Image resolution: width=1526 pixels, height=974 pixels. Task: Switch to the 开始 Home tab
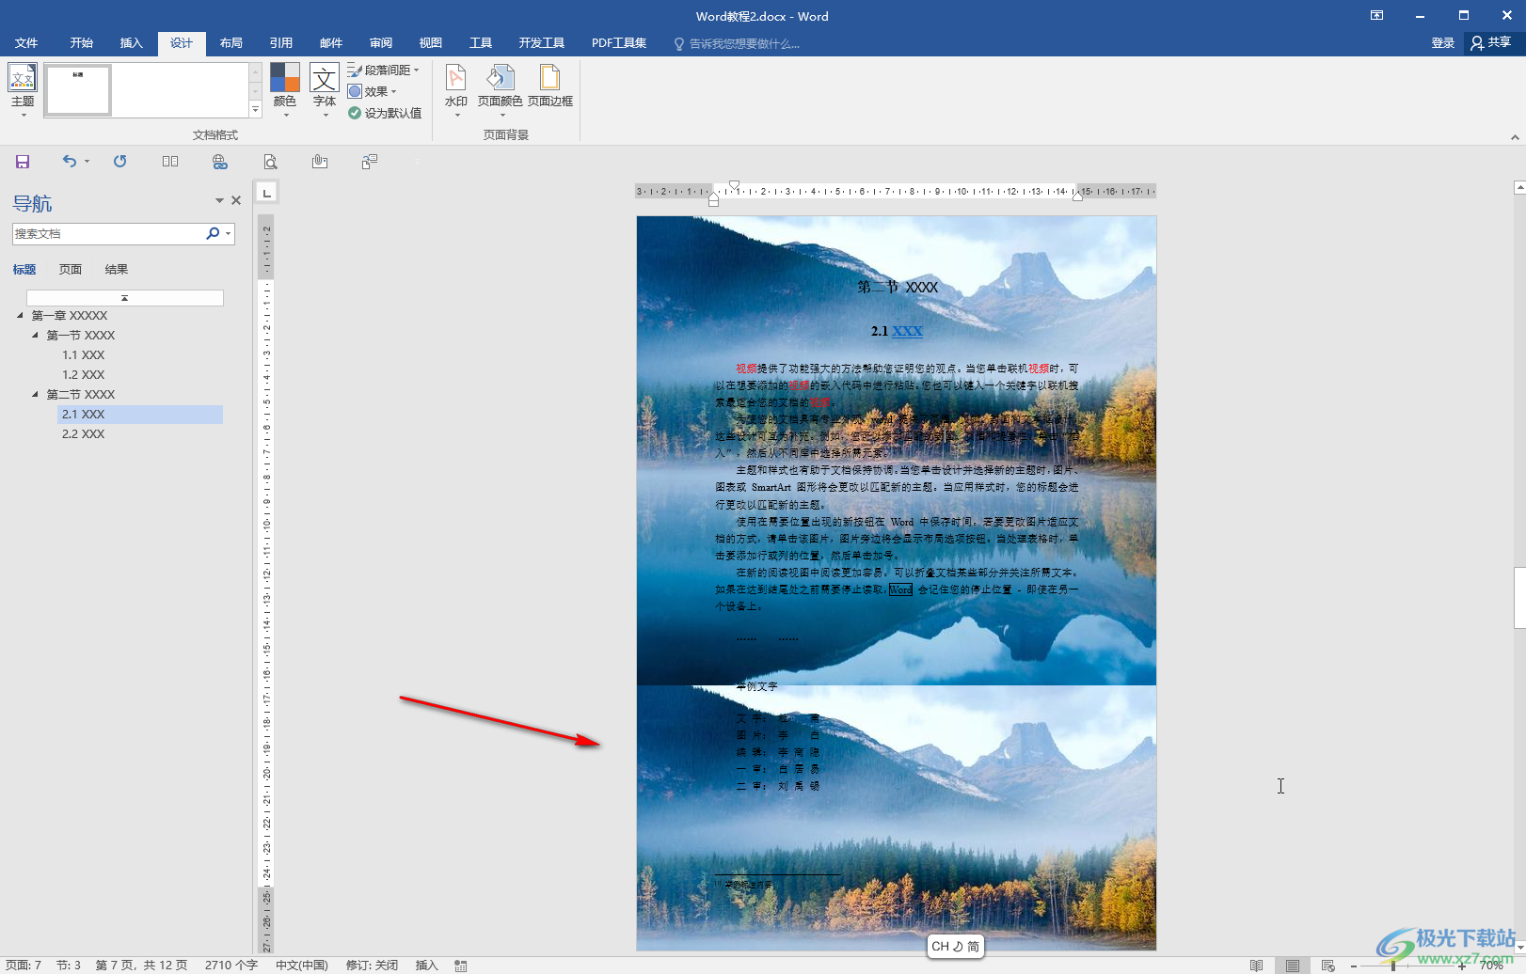pyautogui.click(x=82, y=43)
